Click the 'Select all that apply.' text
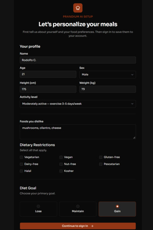This screenshot has height=230, width=153. click(33, 150)
